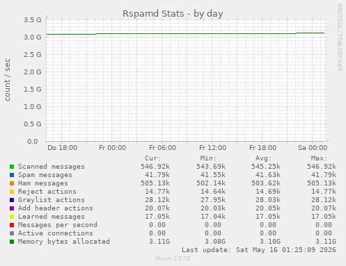
Task: Select the graph title Rspamd Stats - by day
Action: [173, 14]
